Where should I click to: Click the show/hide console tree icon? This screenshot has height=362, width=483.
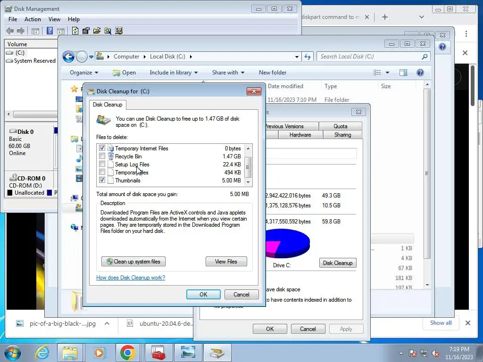[35, 31]
